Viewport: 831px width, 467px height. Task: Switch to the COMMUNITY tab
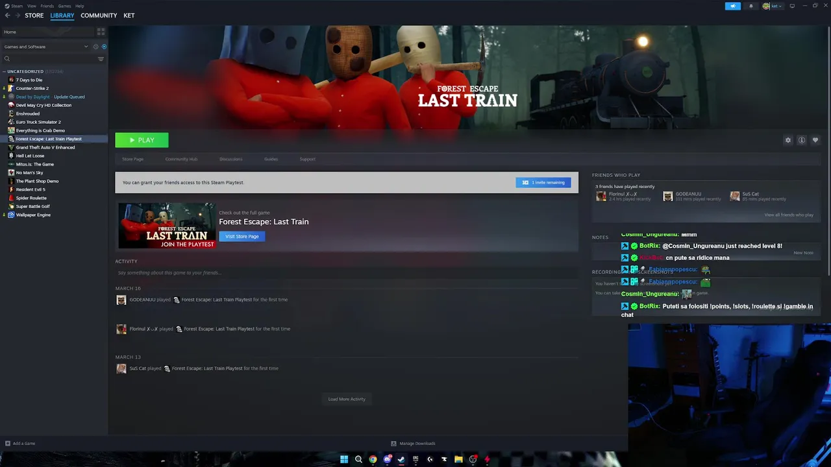[x=99, y=16]
